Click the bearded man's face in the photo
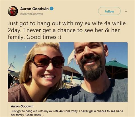The width and height of the screenshot is (135, 117). tap(90, 61)
